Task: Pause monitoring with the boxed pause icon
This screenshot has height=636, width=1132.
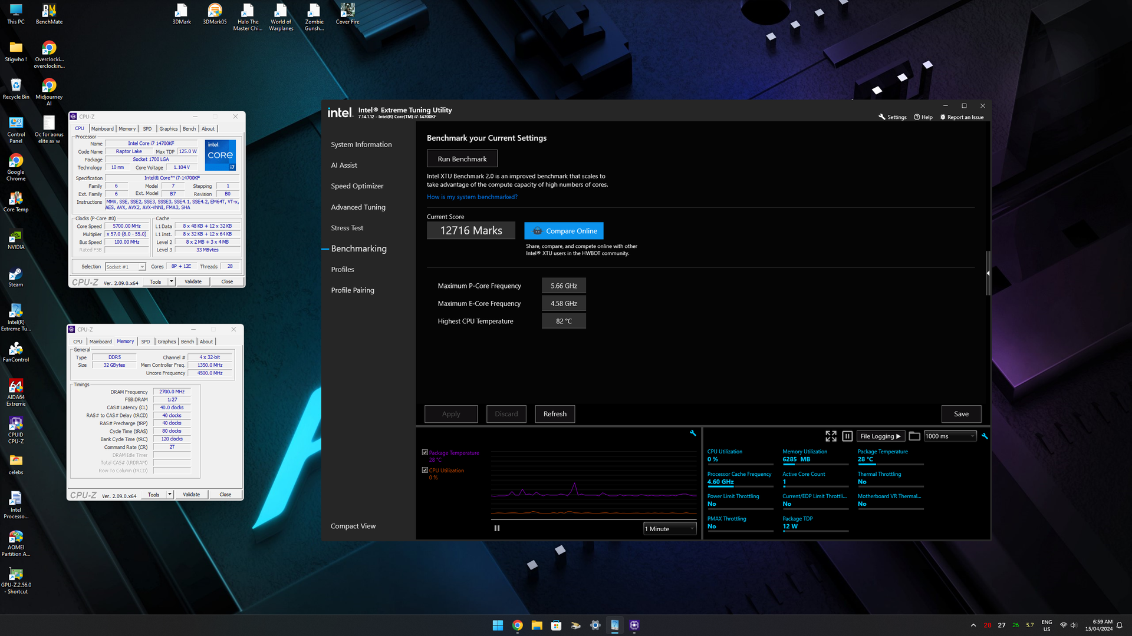Action: (x=847, y=436)
